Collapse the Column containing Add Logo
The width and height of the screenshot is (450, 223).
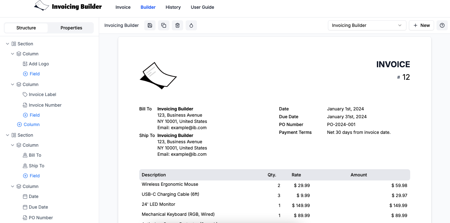click(13, 54)
